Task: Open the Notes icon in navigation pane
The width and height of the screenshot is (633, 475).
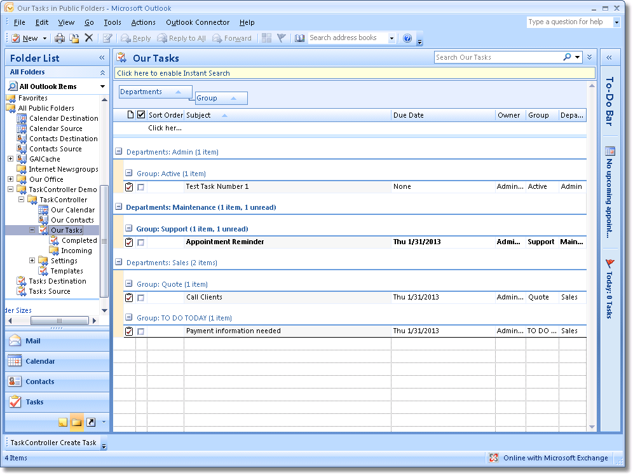Action: (63, 422)
